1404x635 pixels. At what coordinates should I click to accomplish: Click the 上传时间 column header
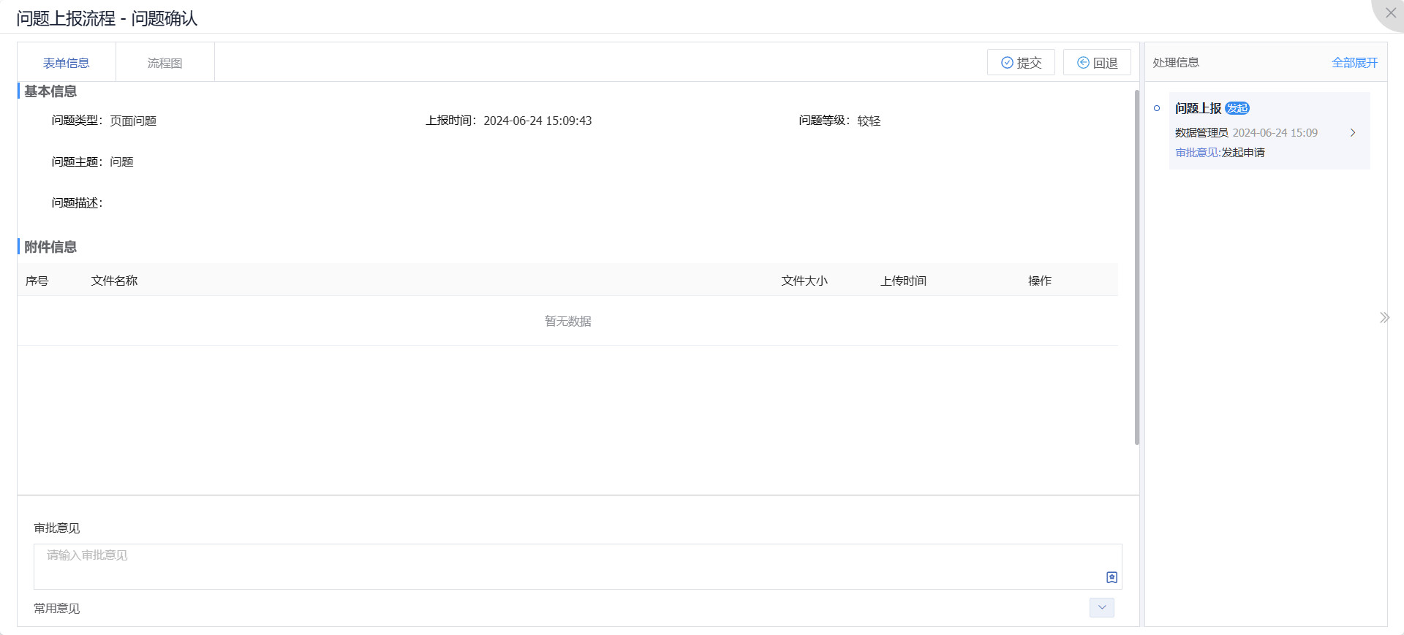pos(903,281)
